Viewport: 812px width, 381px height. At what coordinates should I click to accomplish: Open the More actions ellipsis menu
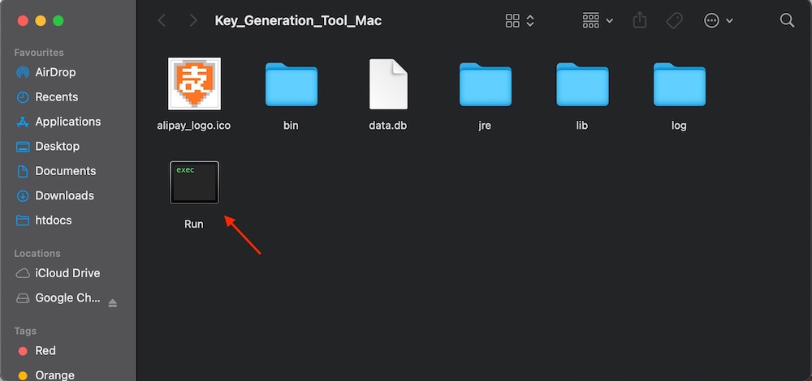pos(718,20)
